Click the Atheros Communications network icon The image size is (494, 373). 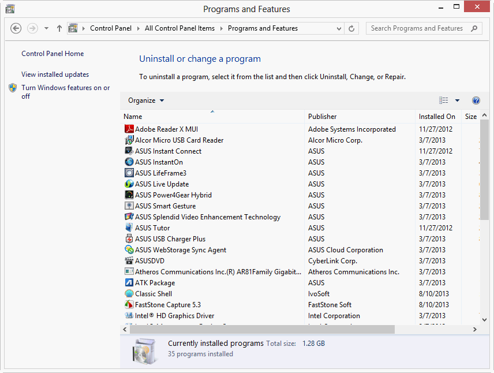click(x=129, y=272)
